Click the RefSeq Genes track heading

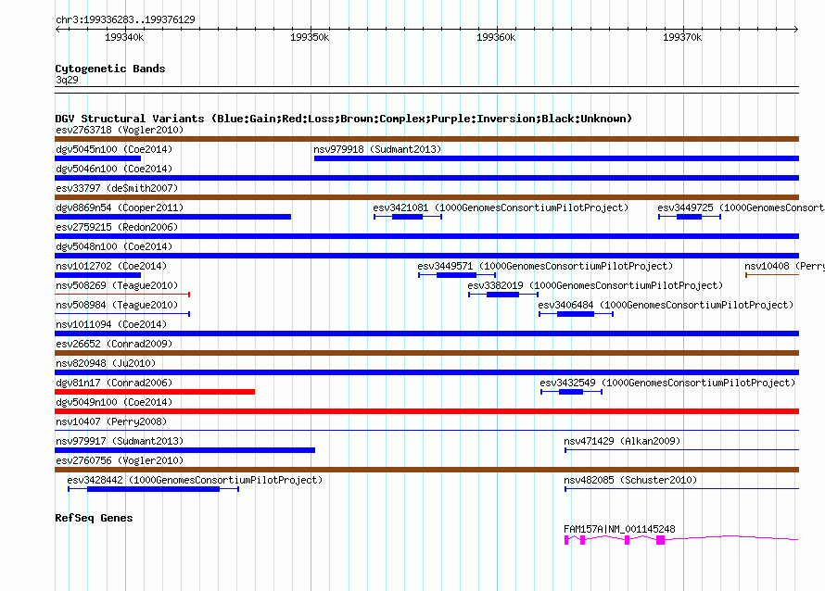click(94, 518)
